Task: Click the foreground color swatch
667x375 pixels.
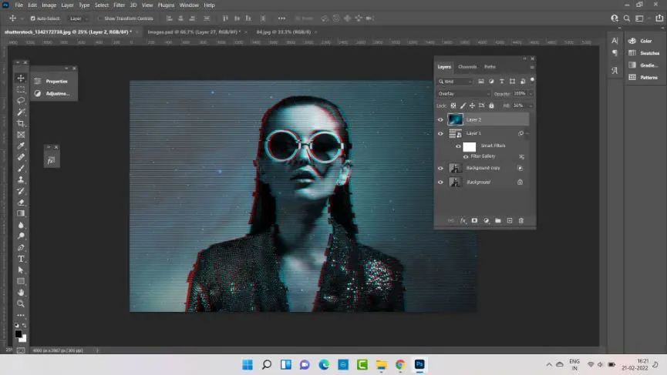Action: click(19, 333)
